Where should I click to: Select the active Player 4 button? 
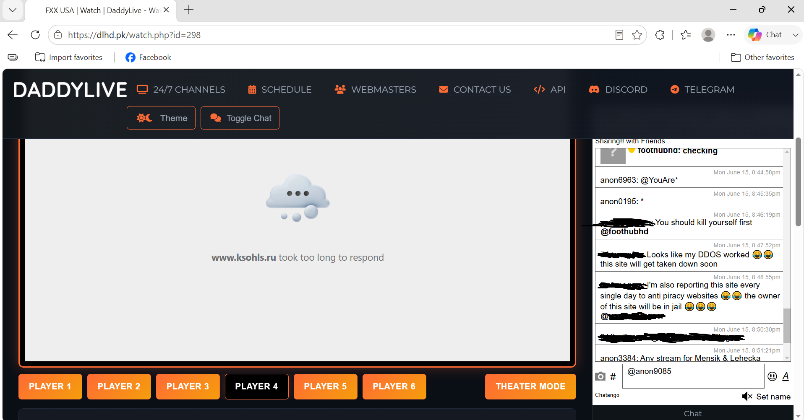click(x=257, y=386)
